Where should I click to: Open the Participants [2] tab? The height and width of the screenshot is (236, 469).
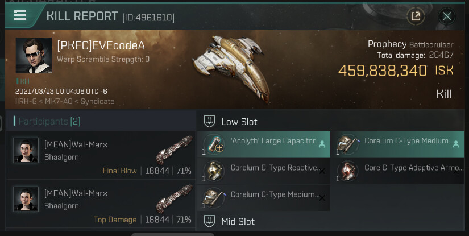49,121
